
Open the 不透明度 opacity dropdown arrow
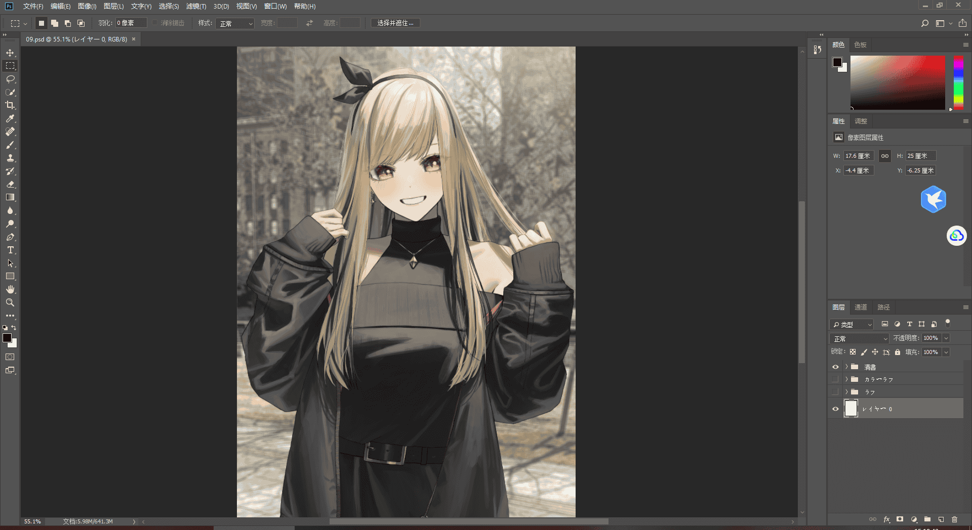(946, 338)
